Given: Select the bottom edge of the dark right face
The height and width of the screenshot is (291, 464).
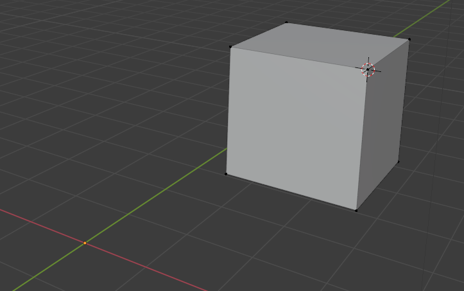Looking at the screenshot, I should (x=377, y=186).
